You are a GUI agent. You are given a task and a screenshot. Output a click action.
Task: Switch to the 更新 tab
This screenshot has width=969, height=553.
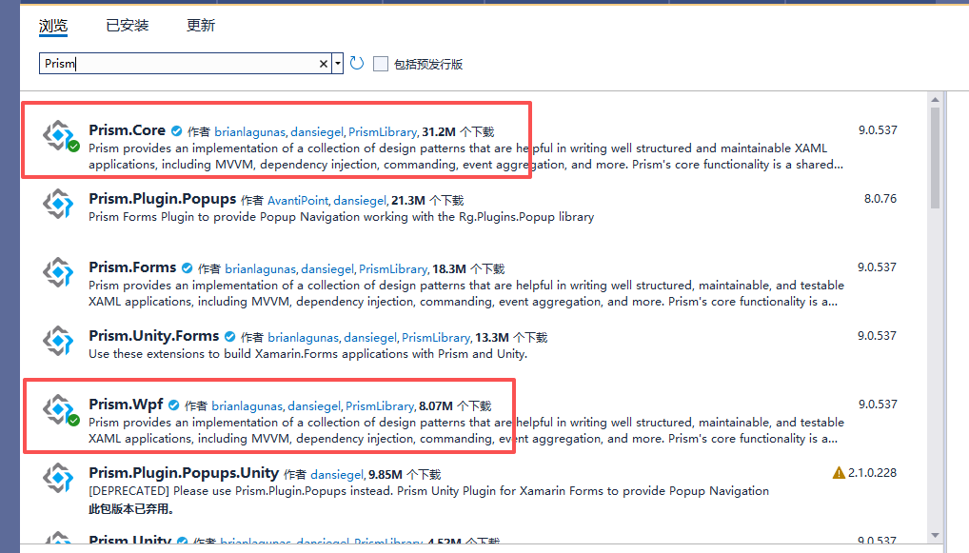click(201, 26)
